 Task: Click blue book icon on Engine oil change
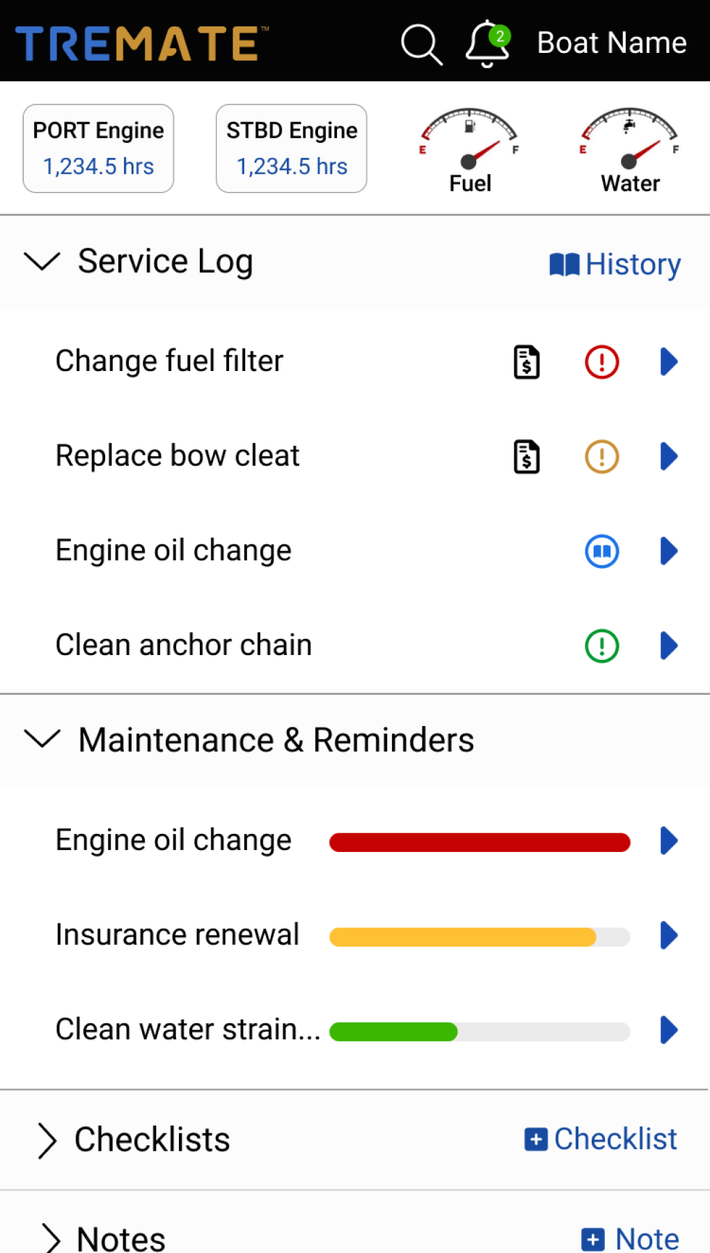coord(602,551)
